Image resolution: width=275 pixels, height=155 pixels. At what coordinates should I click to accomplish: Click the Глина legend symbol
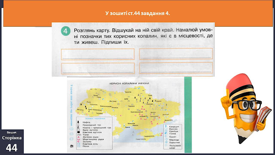point(166,133)
